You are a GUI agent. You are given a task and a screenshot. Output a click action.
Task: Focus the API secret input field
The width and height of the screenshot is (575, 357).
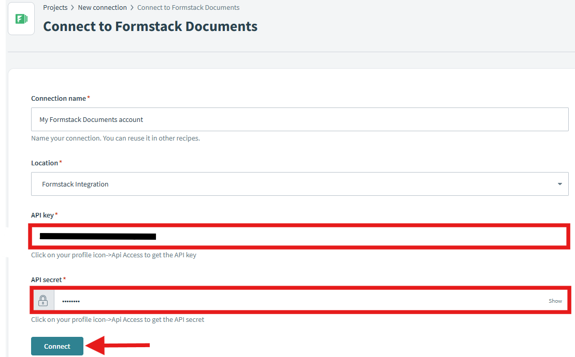coord(300,301)
